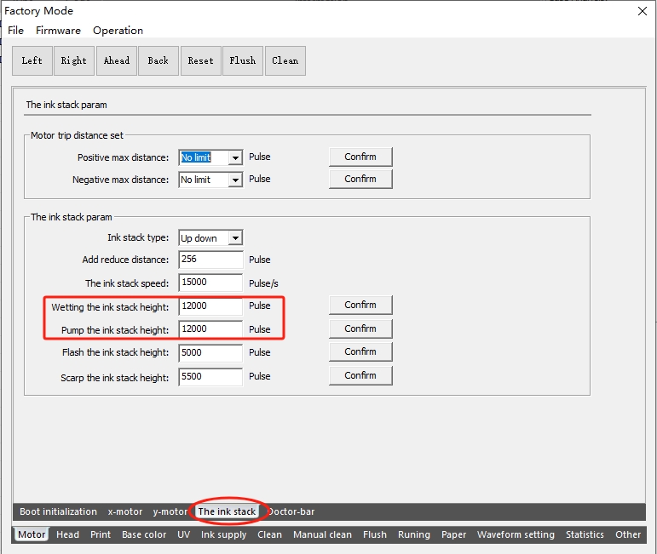Click the ink stack speed field

pyautogui.click(x=210, y=283)
